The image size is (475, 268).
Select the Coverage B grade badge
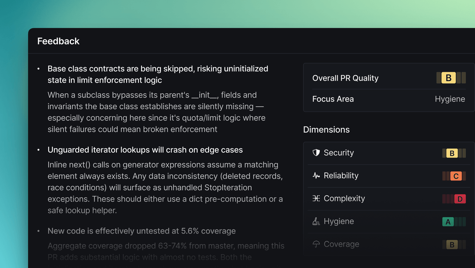point(452,245)
